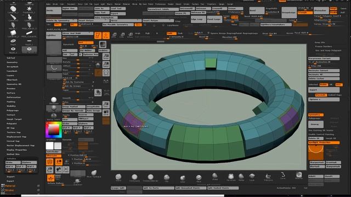
Task: Click the orange star icon above Inflate Balloon
Action: pos(51,178)
